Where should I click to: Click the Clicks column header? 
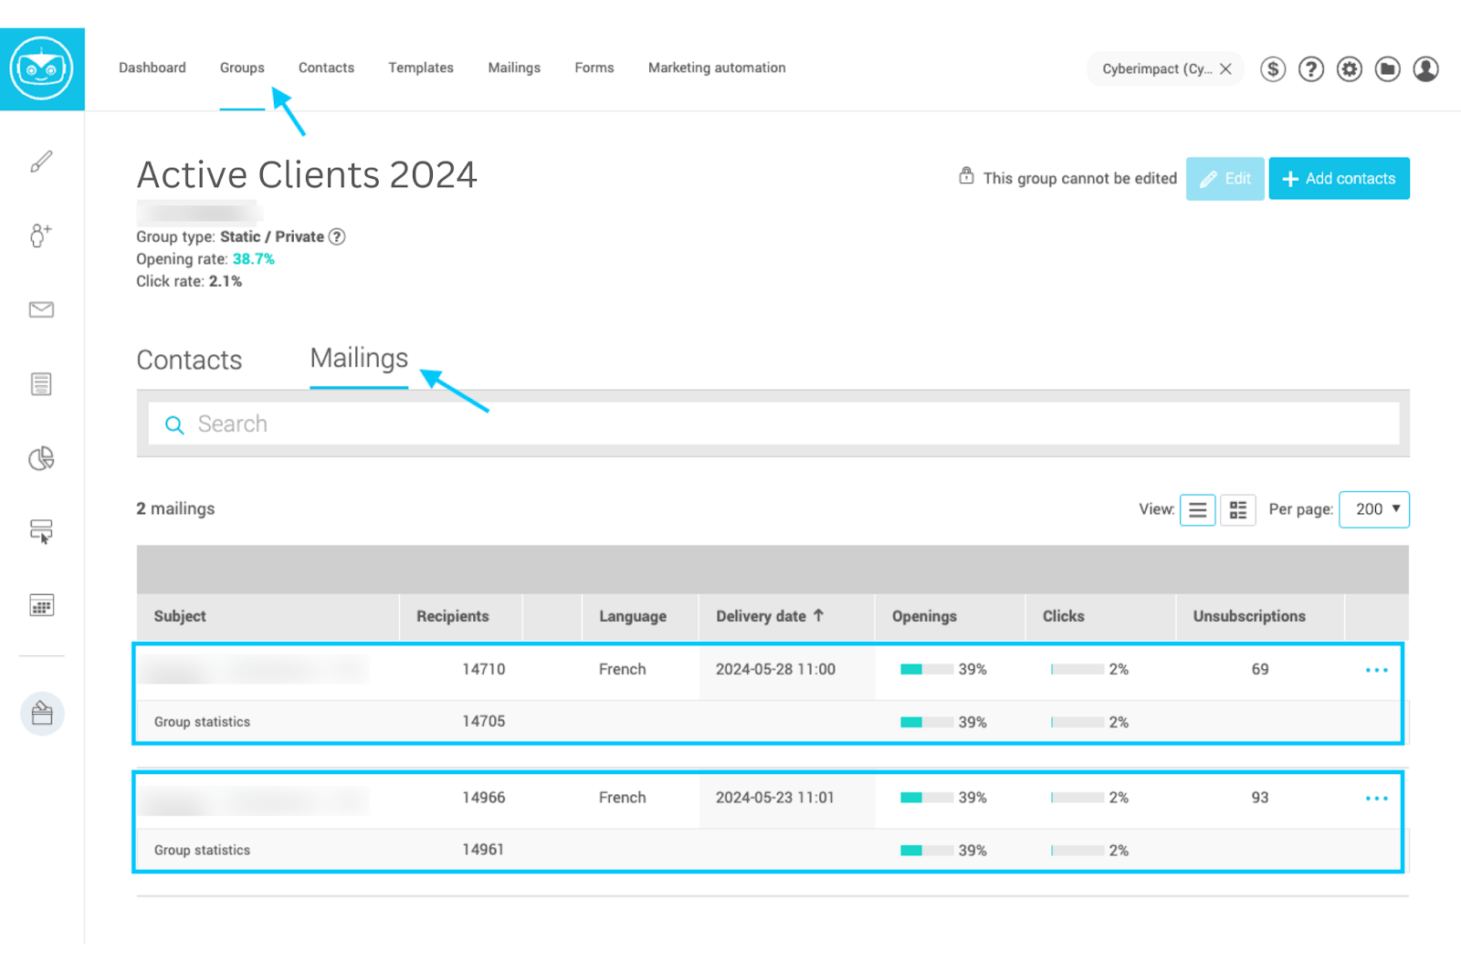1064,616
